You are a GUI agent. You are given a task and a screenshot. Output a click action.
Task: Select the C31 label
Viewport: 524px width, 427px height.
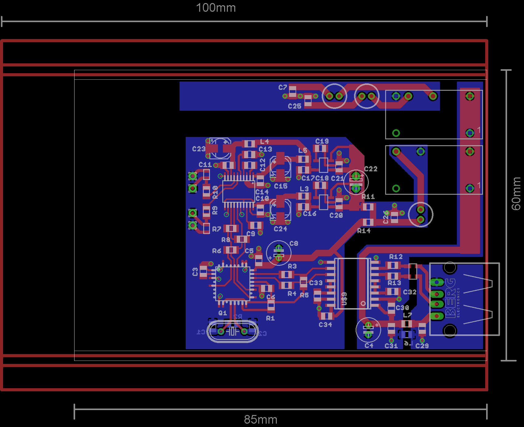click(x=391, y=346)
